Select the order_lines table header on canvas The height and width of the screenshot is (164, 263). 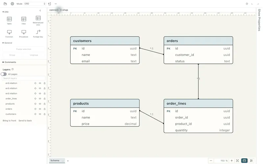198,103
